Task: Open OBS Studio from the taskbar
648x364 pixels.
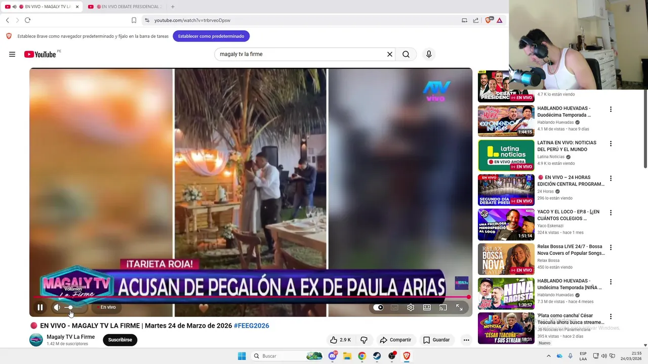Action: pyautogui.click(x=392, y=356)
